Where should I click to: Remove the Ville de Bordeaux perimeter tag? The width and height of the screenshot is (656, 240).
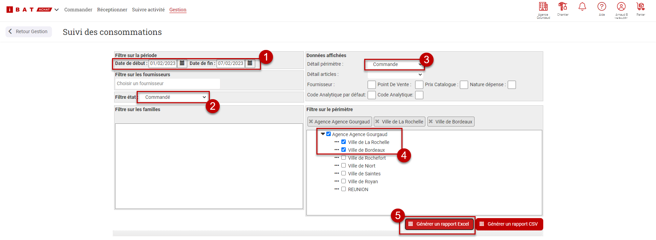pos(431,122)
